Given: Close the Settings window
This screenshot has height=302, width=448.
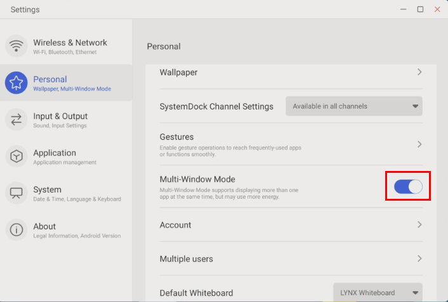Looking at the screenshot, I should pos(437,9).
